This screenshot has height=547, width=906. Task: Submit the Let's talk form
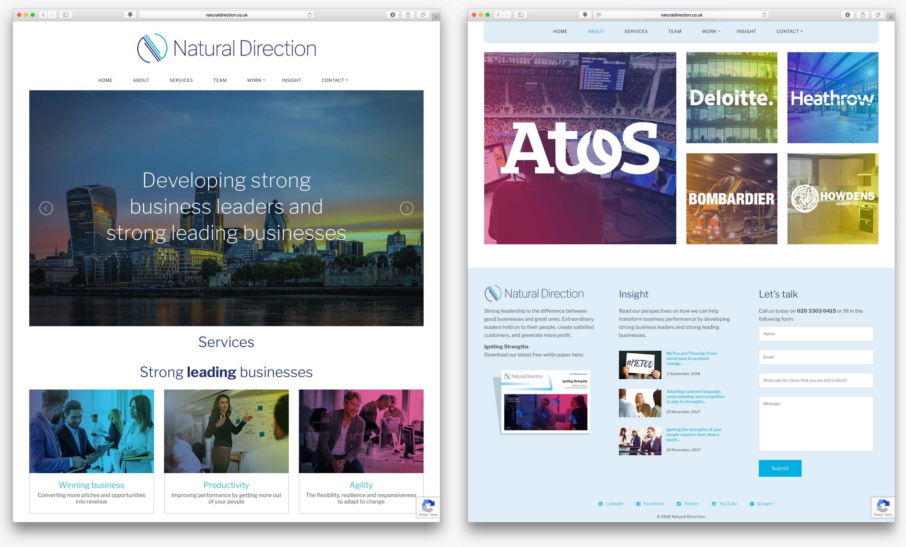click(x=780, y=468)
